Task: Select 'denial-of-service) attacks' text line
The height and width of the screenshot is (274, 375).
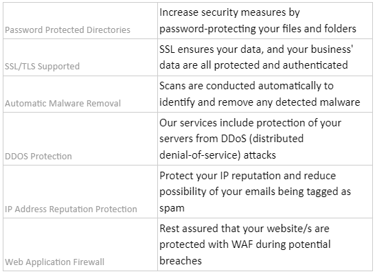Action: pyautogui.click(x=218, y=155)
